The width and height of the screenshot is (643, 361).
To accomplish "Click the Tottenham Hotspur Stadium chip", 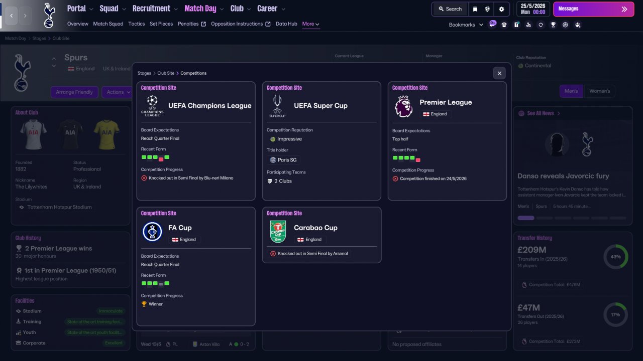I will click(55, 207).
